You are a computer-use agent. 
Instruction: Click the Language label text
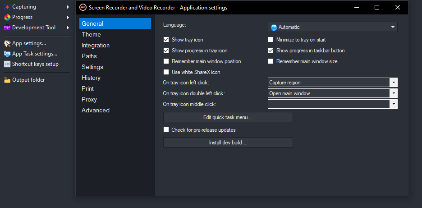[174, 25]
